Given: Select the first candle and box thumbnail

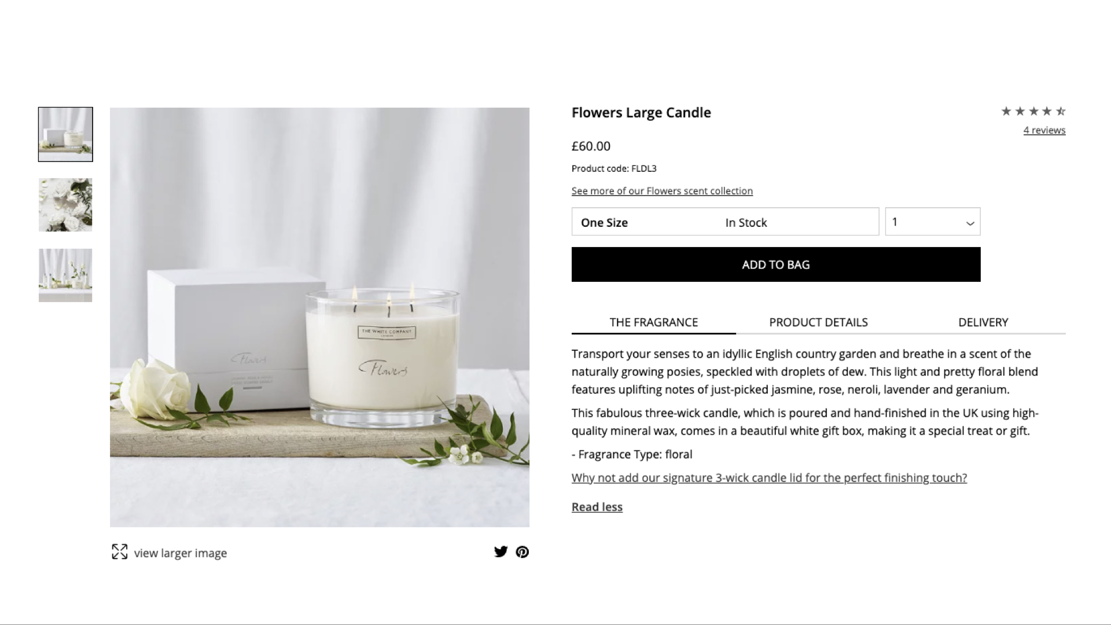Looking at the screenshot, I should [65, 134].
